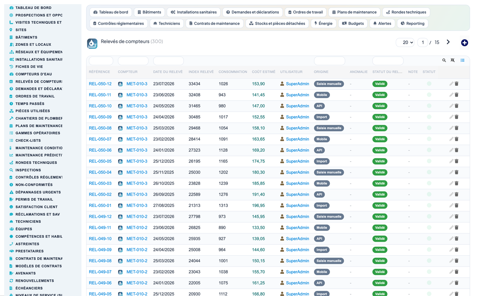This screenshot has width=479, height=296.
Task: Open the column list view icon
Action: click(x=462, y=60)
